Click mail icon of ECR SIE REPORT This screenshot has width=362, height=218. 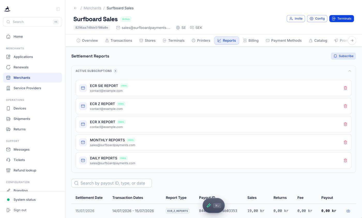coord(83,88)
